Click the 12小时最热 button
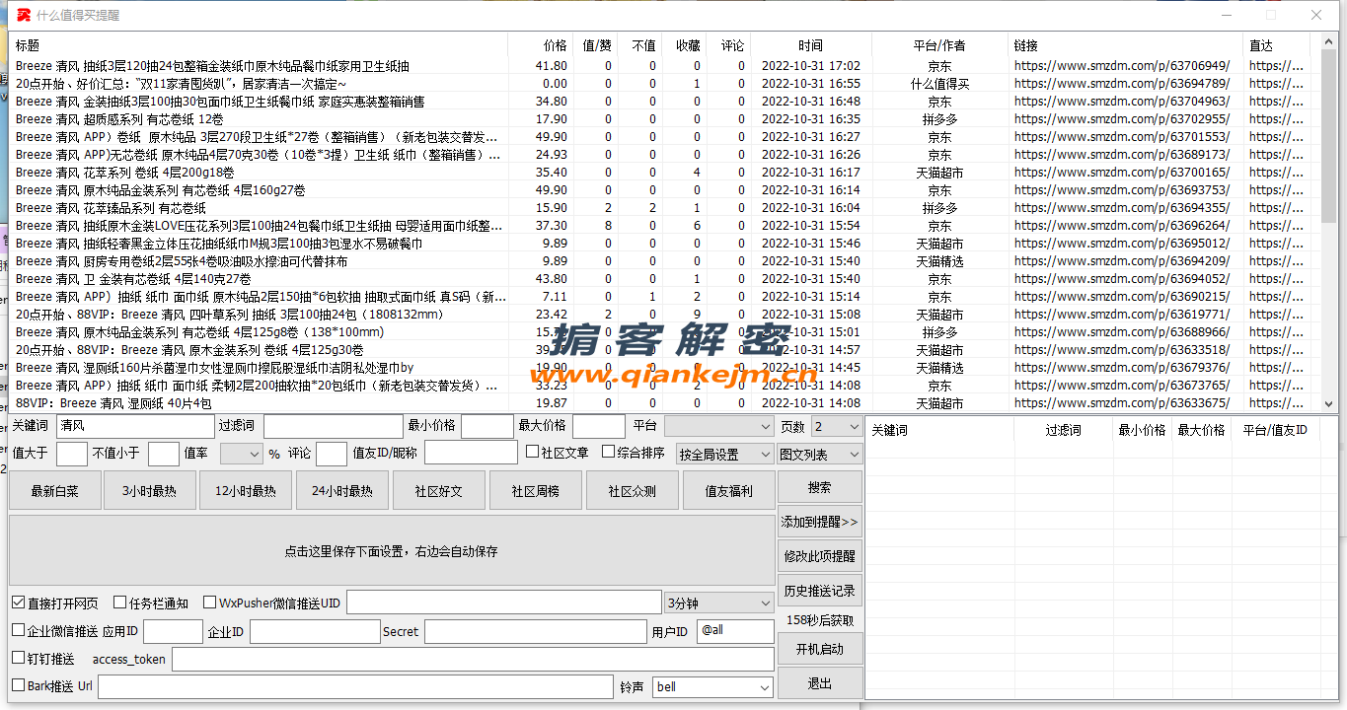Screen dimensions: 1347x710 (x=245, y=490)
